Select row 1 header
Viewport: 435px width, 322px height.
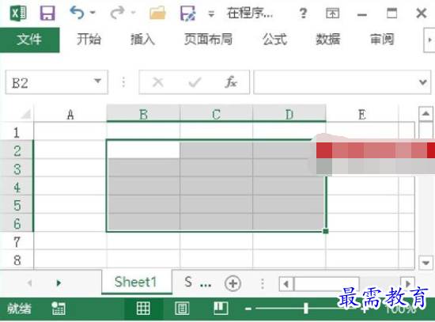[x=17, y=132]
